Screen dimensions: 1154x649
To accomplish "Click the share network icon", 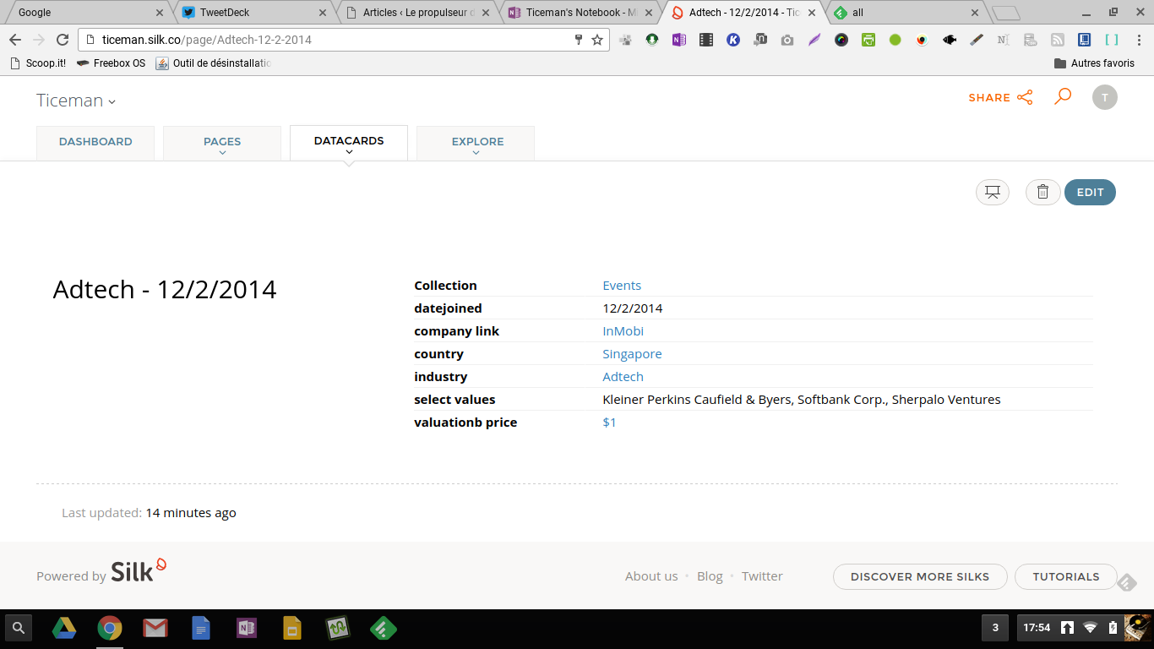I will 1025,97.
